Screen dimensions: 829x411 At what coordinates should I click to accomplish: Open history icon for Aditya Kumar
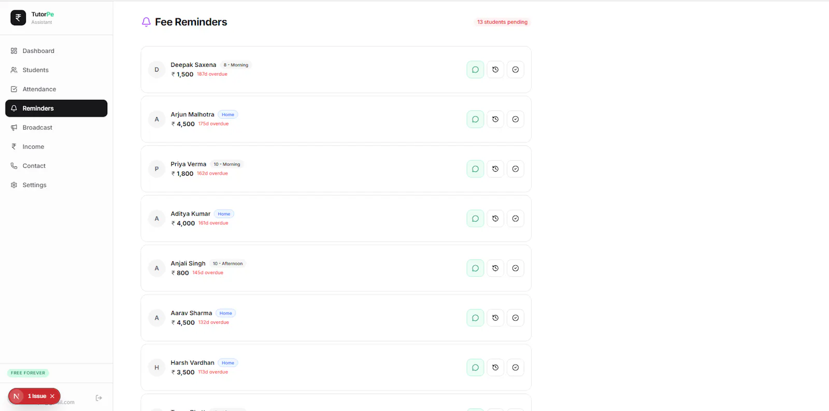pos(495,219)
